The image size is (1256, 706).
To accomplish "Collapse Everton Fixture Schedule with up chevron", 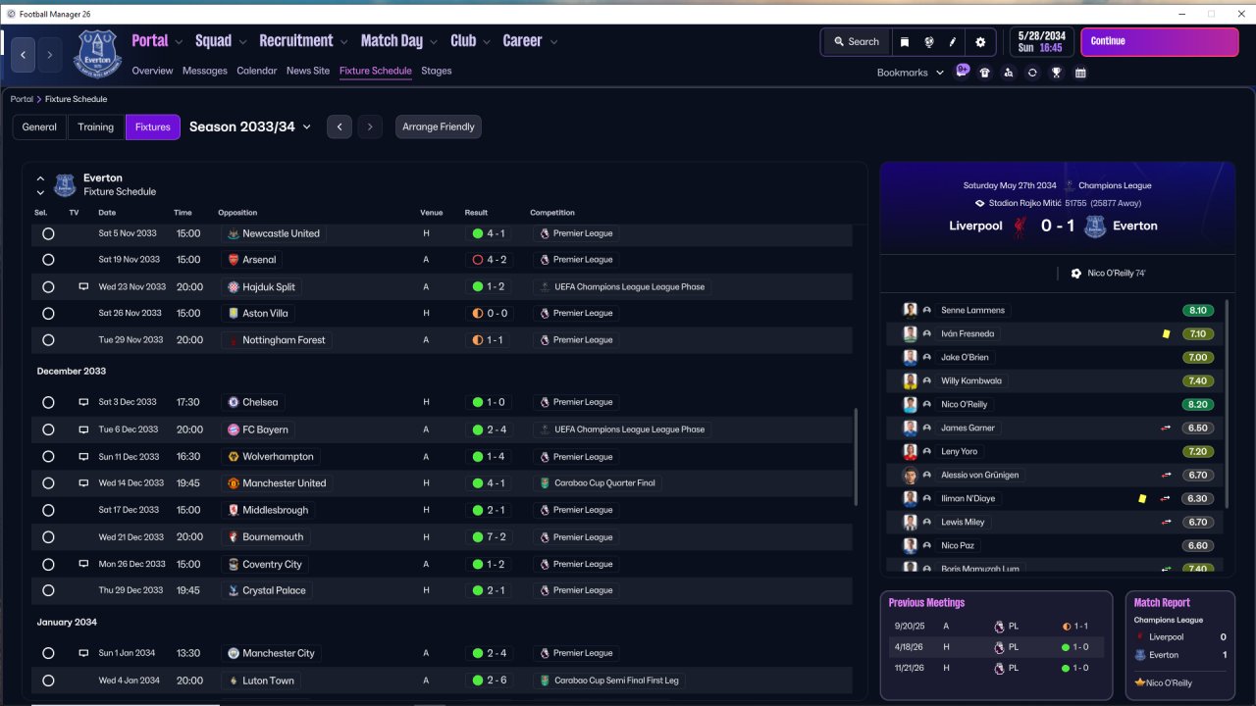I will tap(40, 178).
